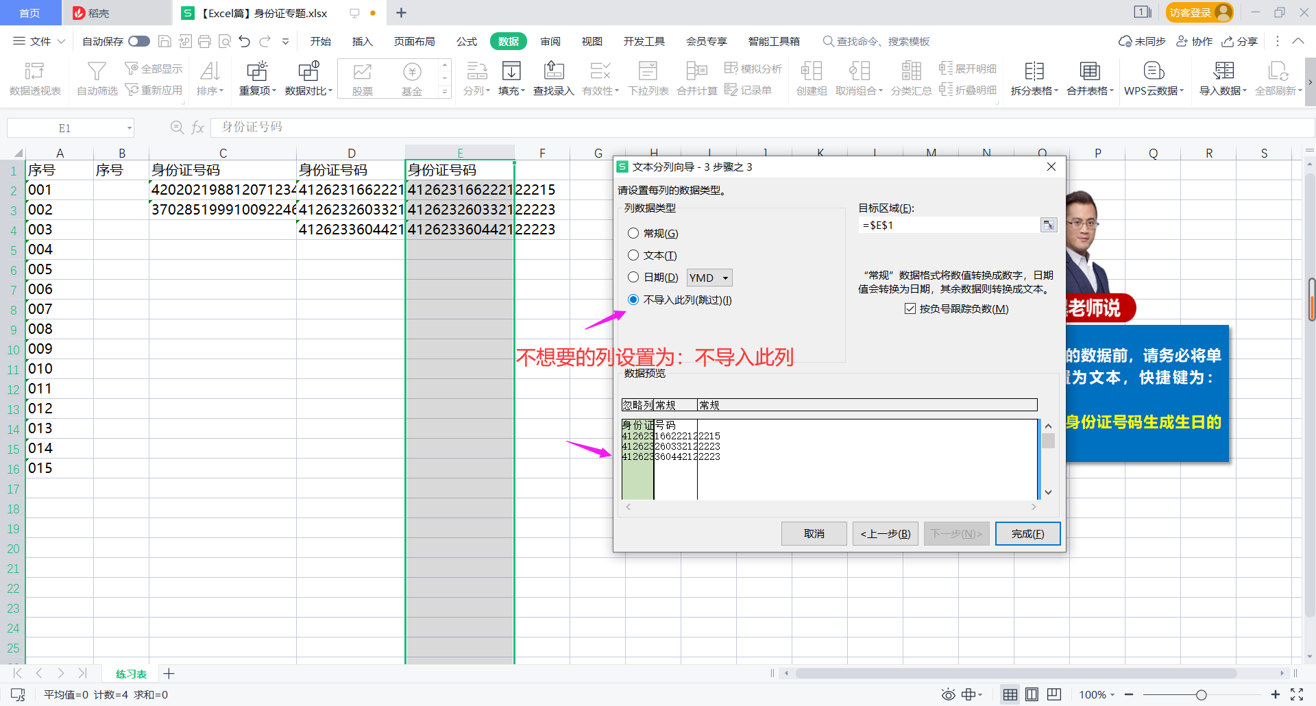This screenshot has width=1316, height=706.
Task: Click the eye protection mode icon
Action: (948, 694)
